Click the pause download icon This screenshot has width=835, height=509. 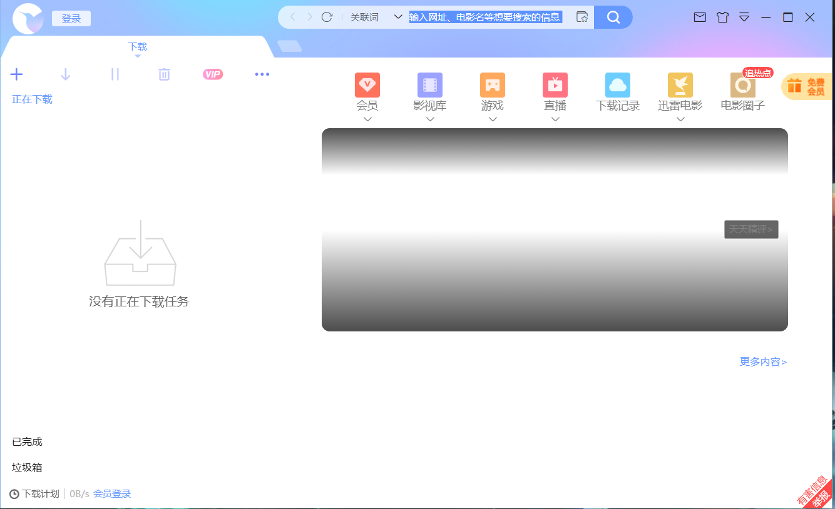[115, 74]
